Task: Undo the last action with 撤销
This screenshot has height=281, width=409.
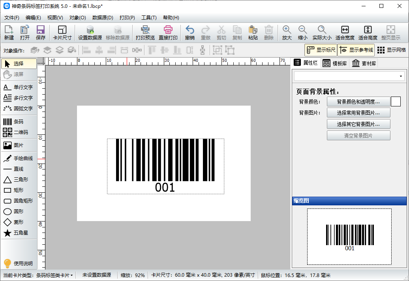Action: [189, 33]
